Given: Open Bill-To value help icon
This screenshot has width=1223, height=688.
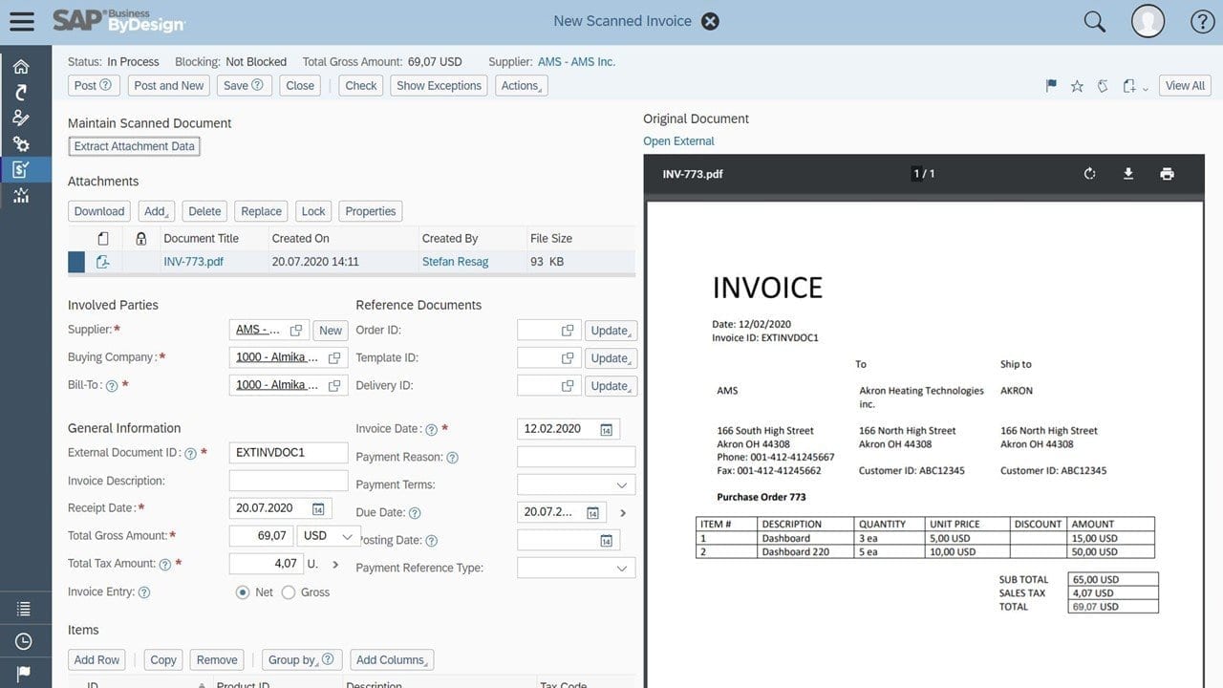Looking at the screenshot, I should coord(334,386).
